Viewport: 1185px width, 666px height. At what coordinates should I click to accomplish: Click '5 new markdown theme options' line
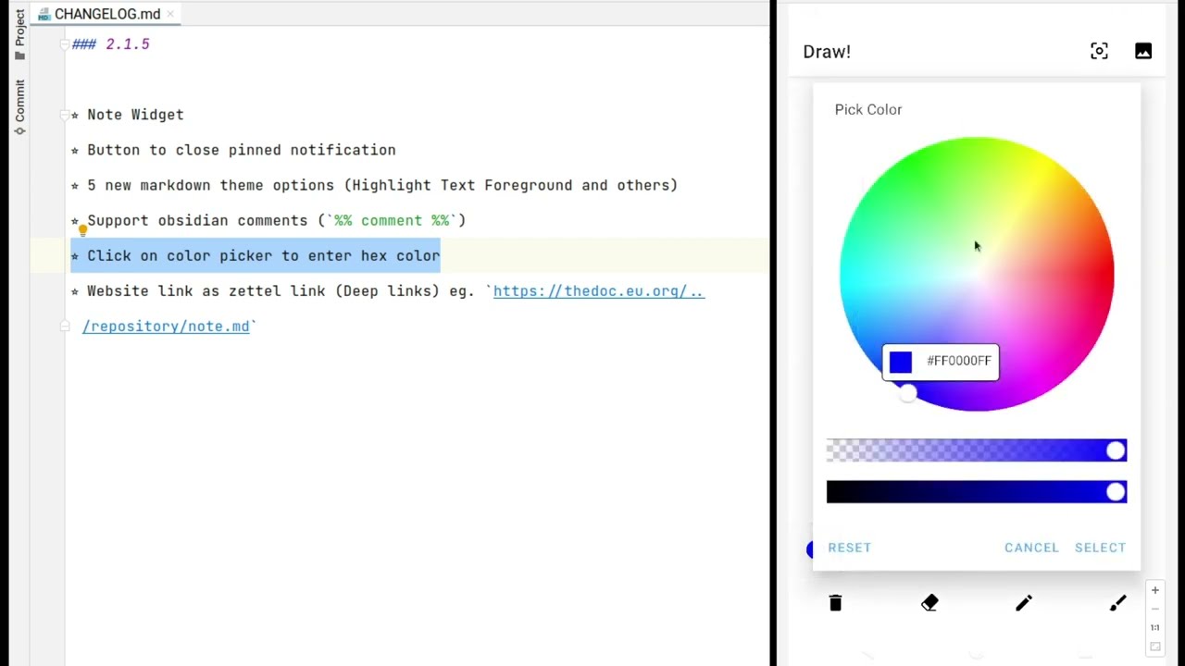coord(374,185)
